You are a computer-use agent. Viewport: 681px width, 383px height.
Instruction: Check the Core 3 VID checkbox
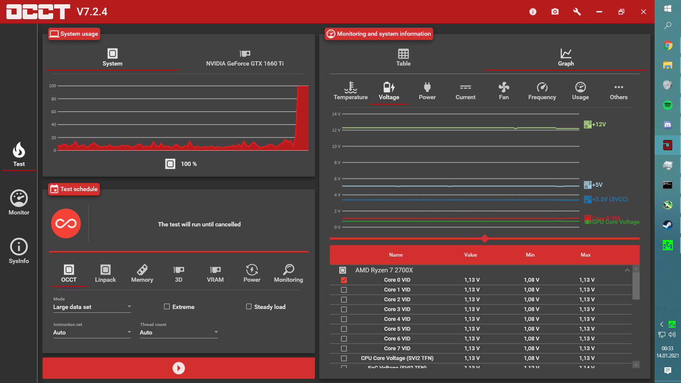click(344, 309)
